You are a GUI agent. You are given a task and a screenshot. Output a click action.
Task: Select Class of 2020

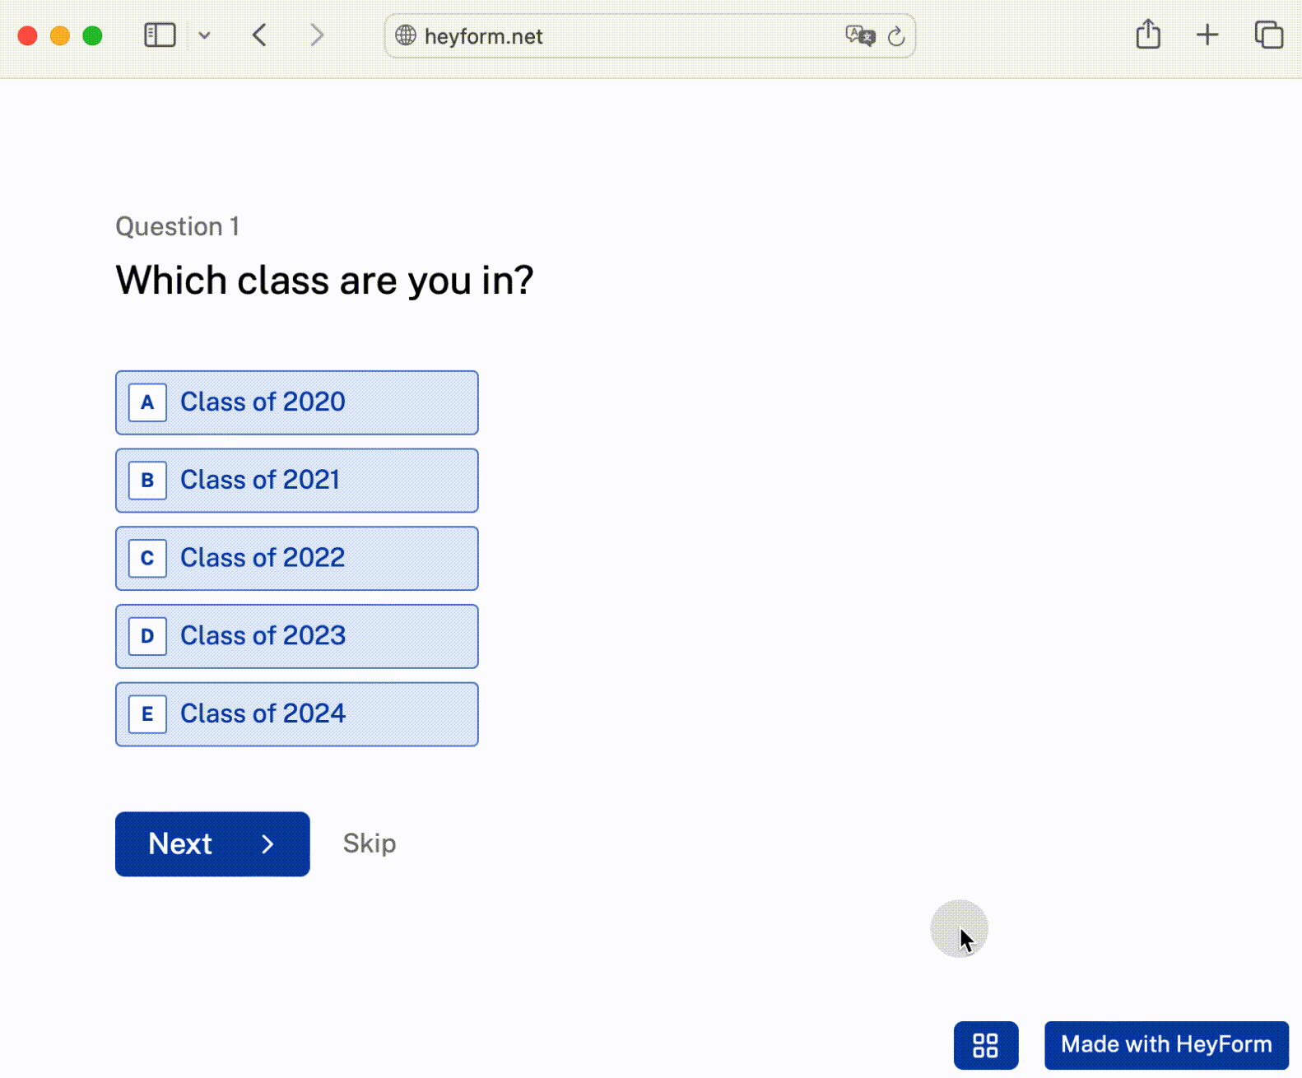(297, 402)
